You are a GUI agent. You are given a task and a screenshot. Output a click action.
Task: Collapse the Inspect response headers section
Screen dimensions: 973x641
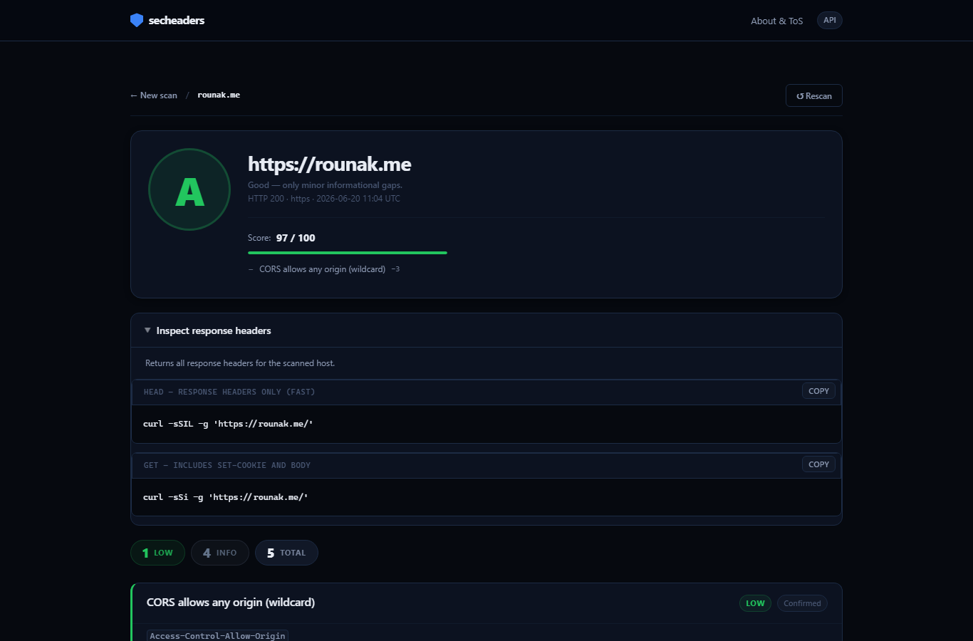(x=486, y=330)
